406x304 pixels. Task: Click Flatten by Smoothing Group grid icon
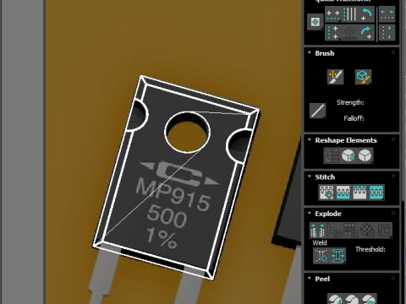pos(351,230)
